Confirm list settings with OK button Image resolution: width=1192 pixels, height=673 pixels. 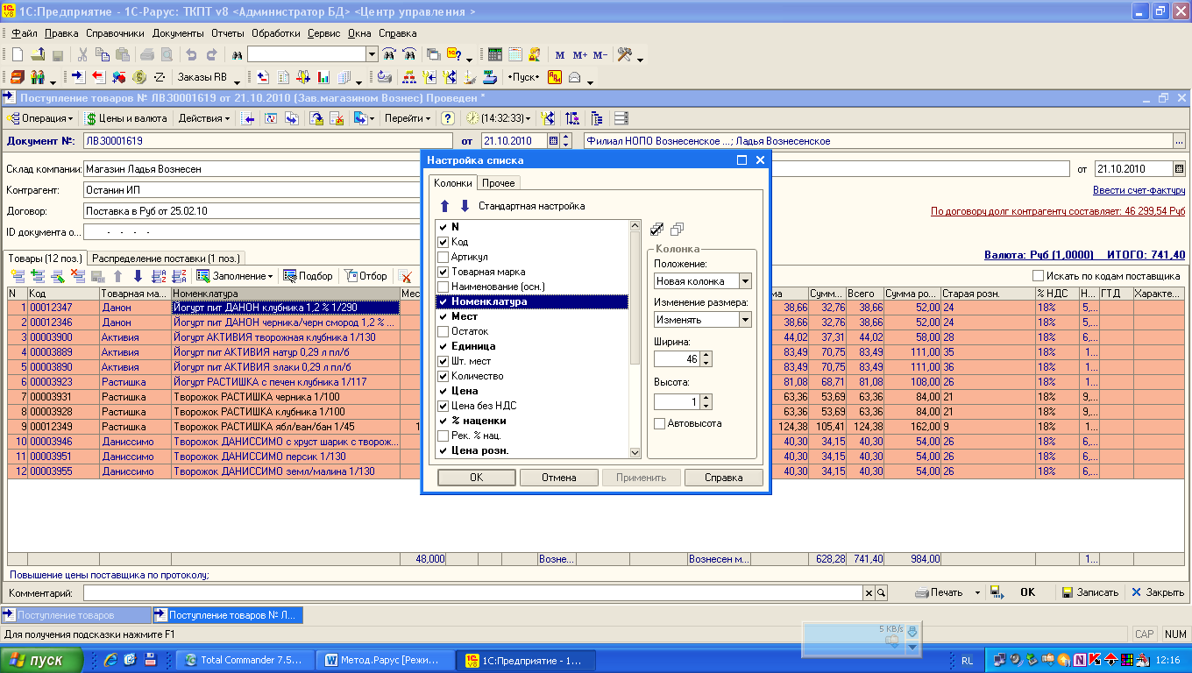(x=476, y=478)
